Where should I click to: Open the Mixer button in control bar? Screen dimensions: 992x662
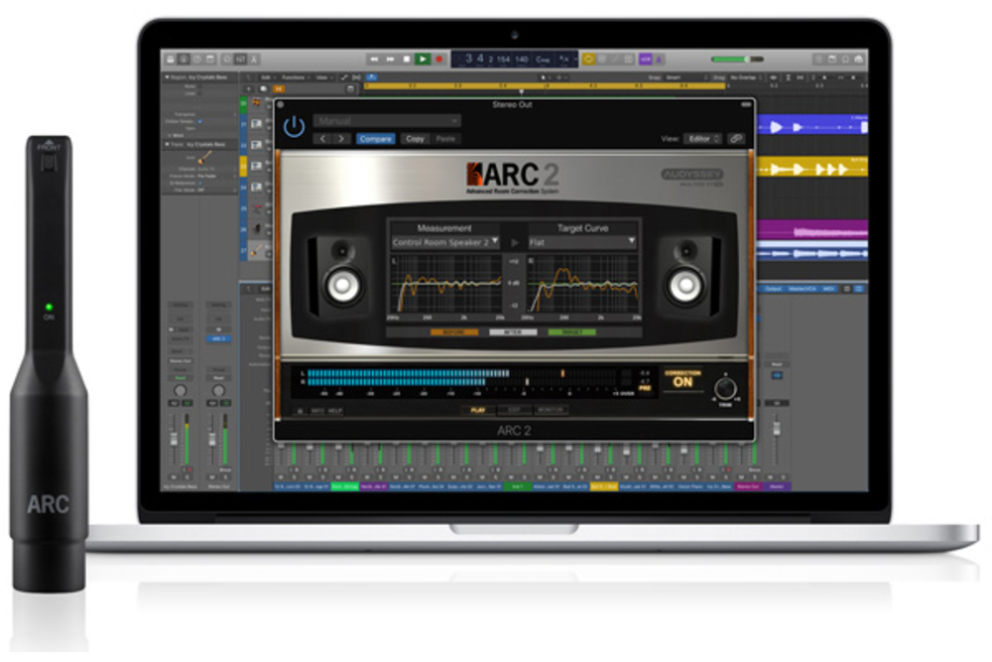[240, 59]
